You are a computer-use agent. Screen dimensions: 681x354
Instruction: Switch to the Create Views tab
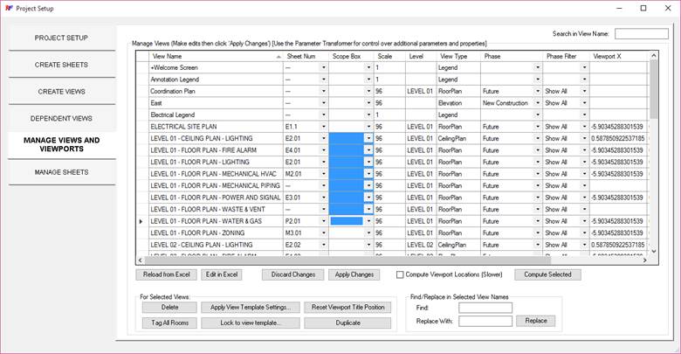61,91
